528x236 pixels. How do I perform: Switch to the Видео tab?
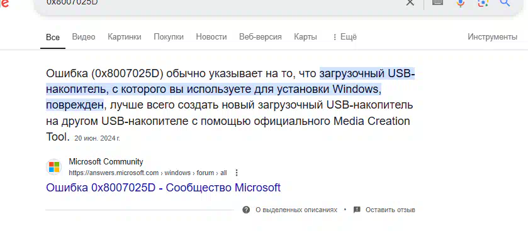(84, 36)
